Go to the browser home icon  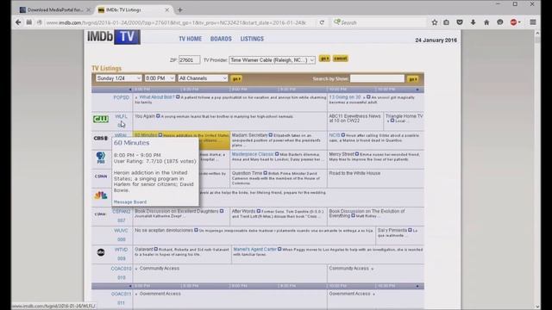click(486, 22)
